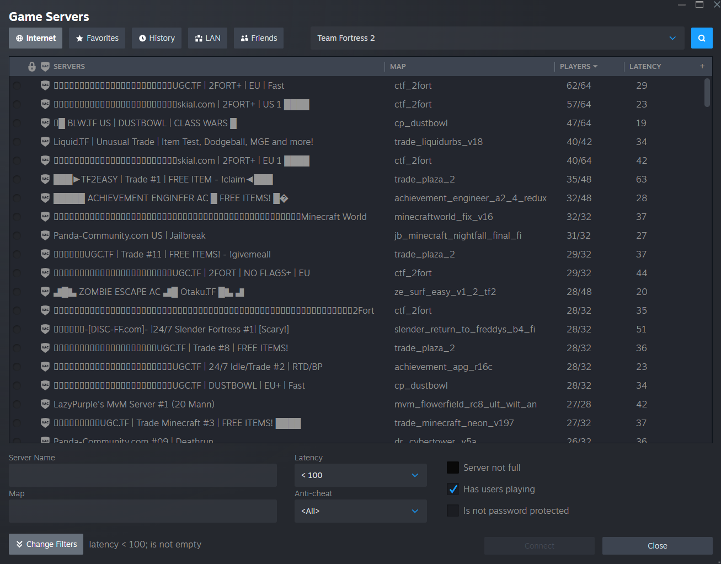Open the Friends tab

259,38
